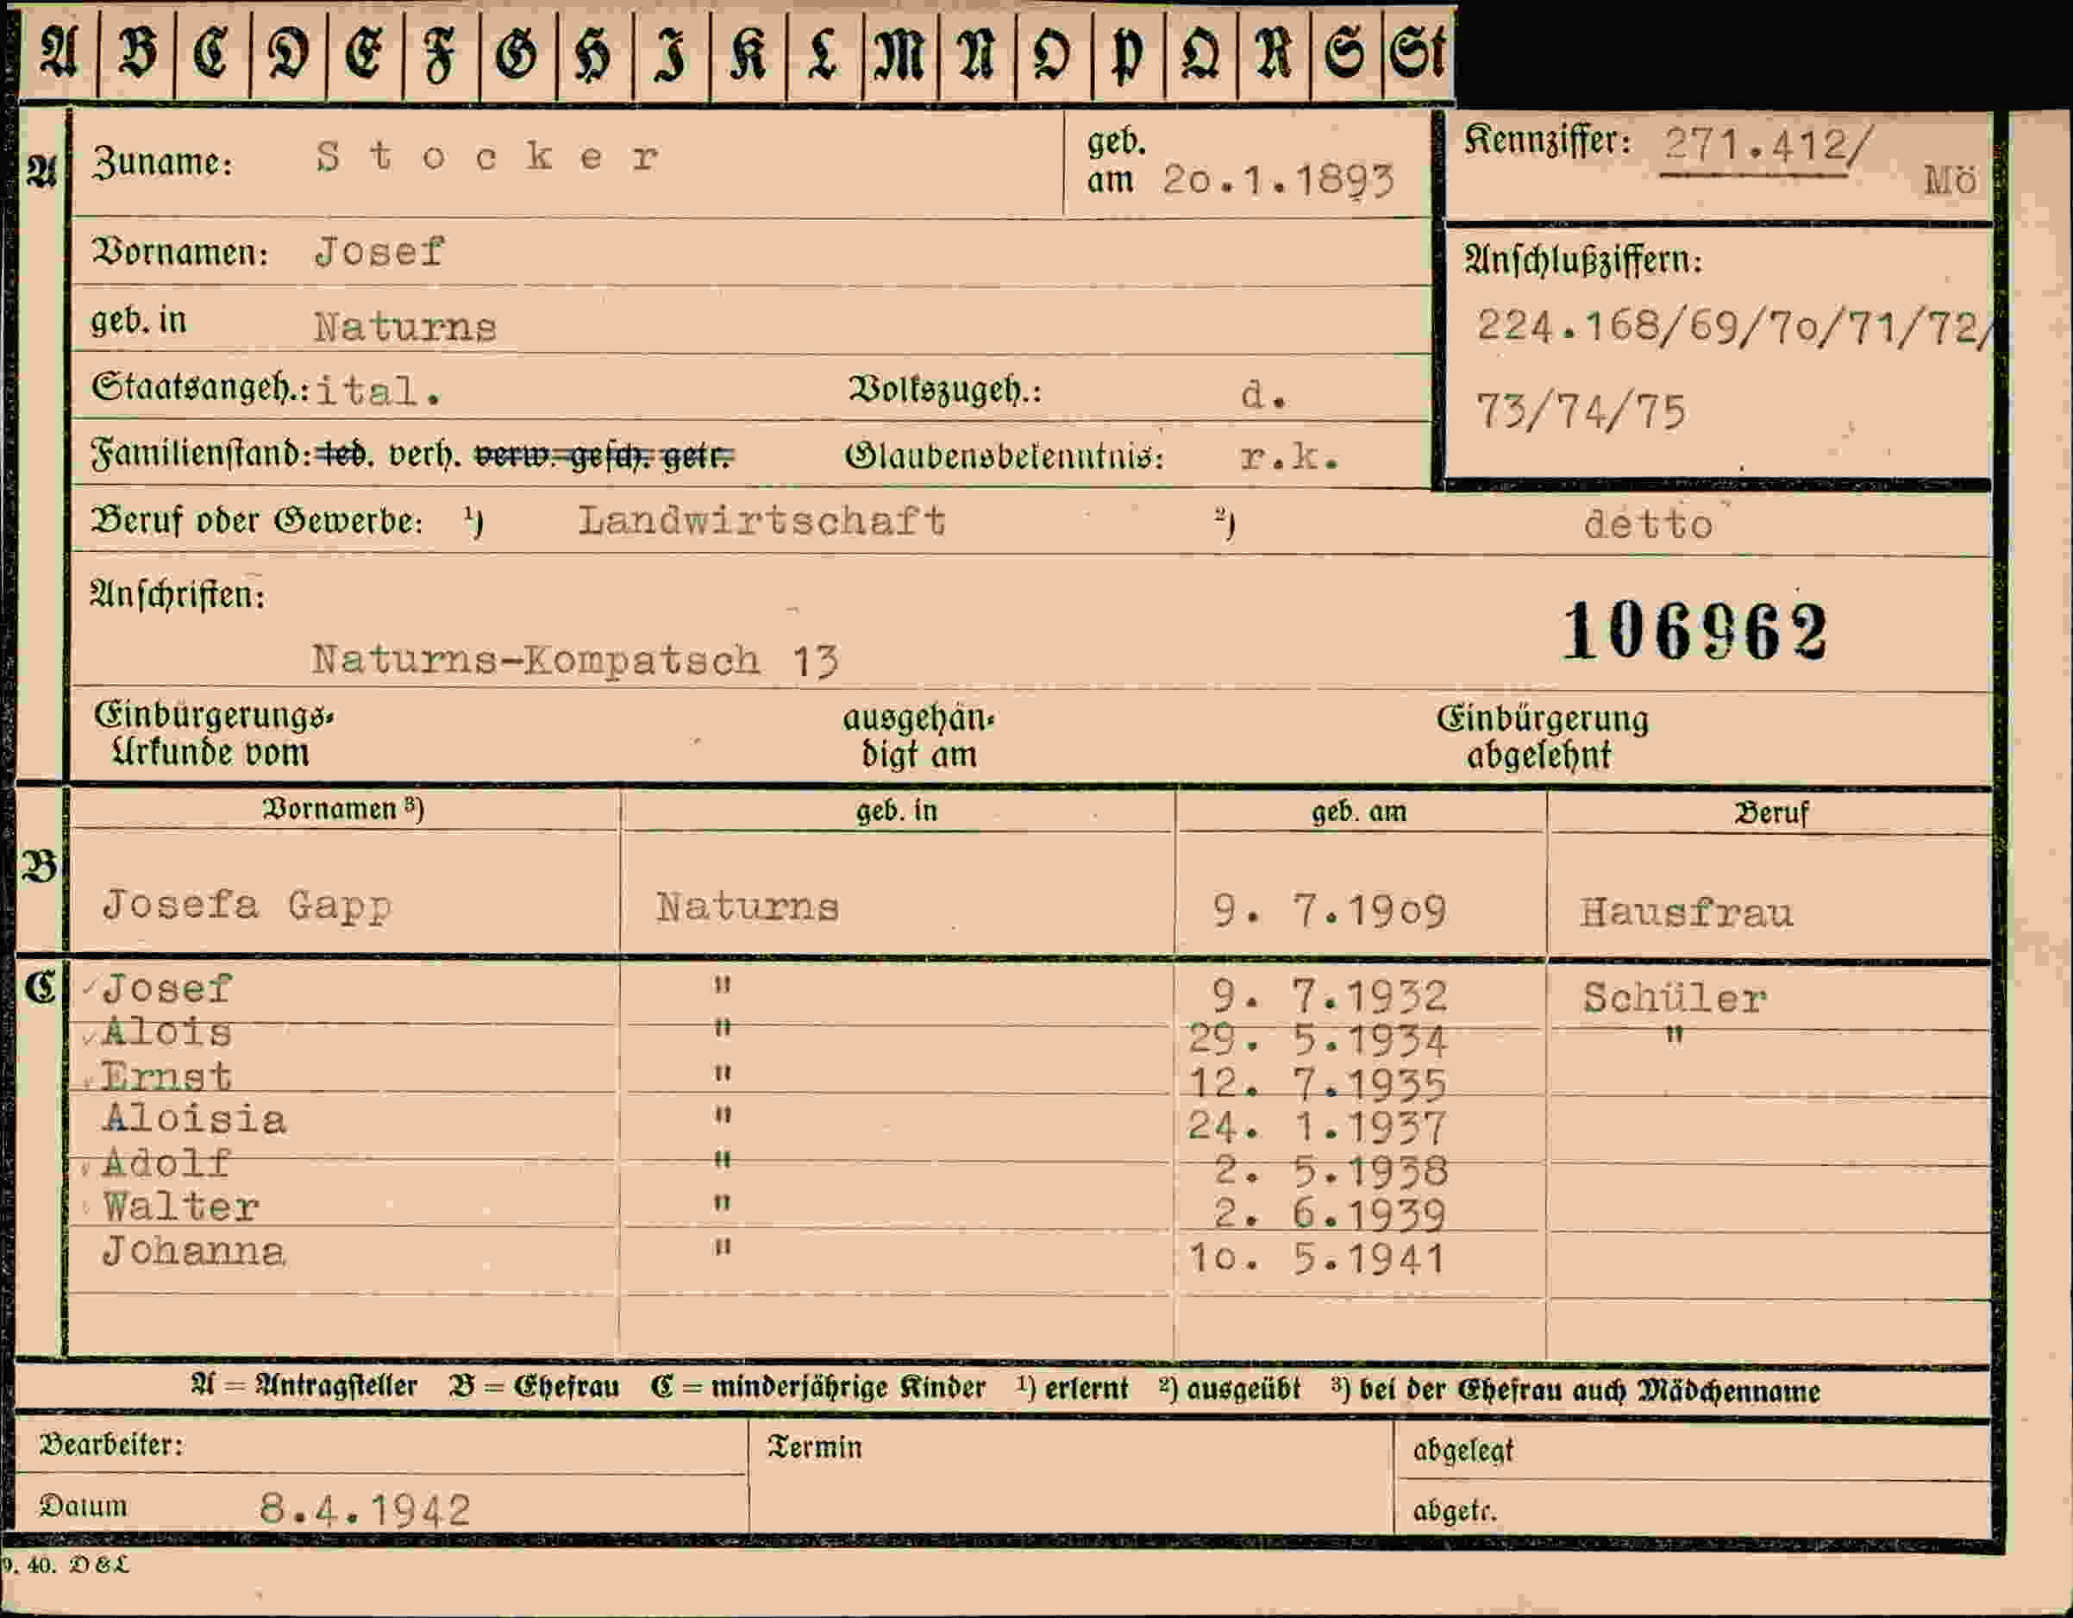
Task: Select the child name "Aloisia"
Action: [x=195, y=1119]
